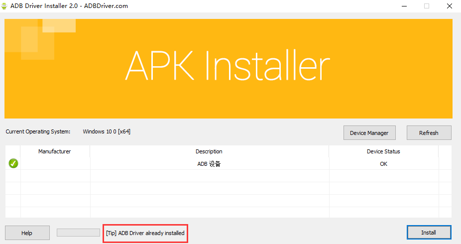
Task: Open Help
Action: tap(27, 233)
